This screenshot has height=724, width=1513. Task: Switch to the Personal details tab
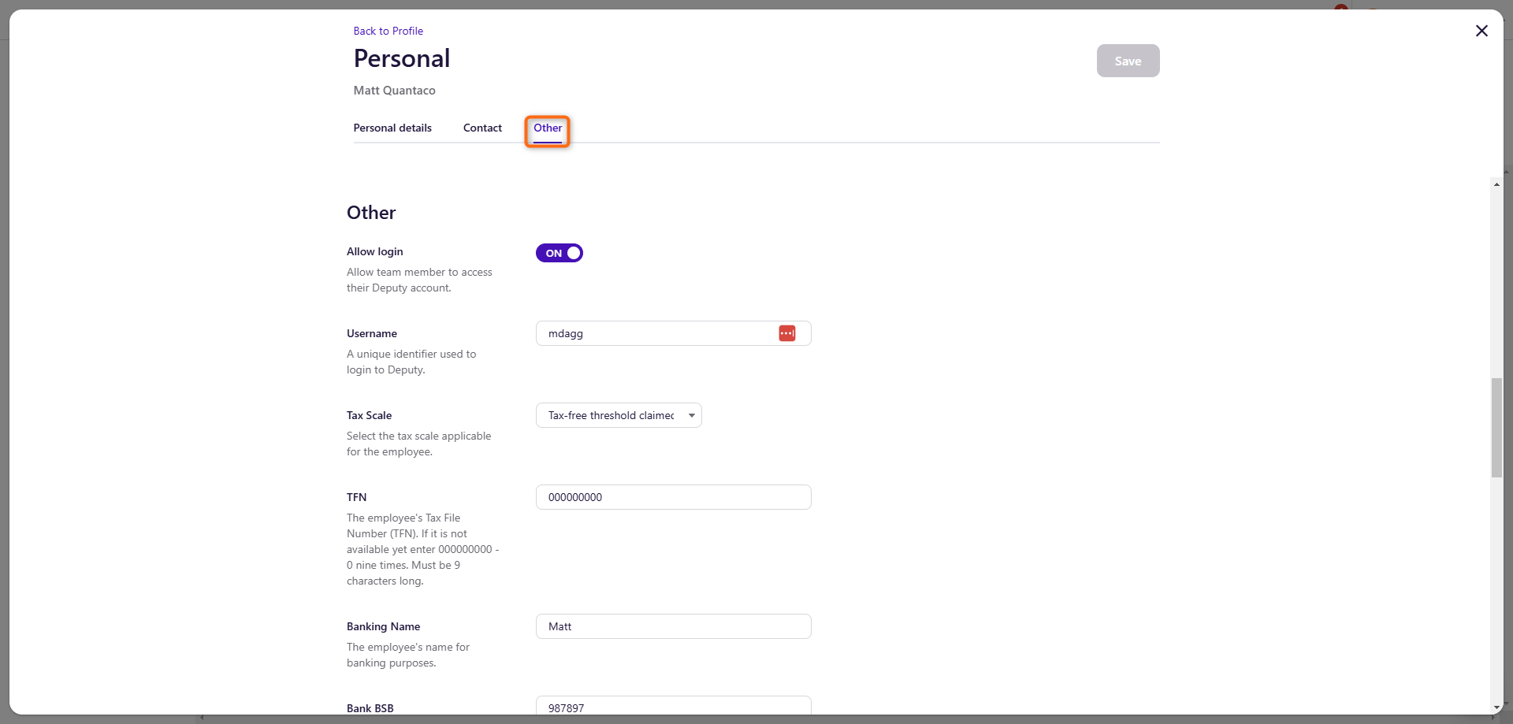click(x=392, y=128)
